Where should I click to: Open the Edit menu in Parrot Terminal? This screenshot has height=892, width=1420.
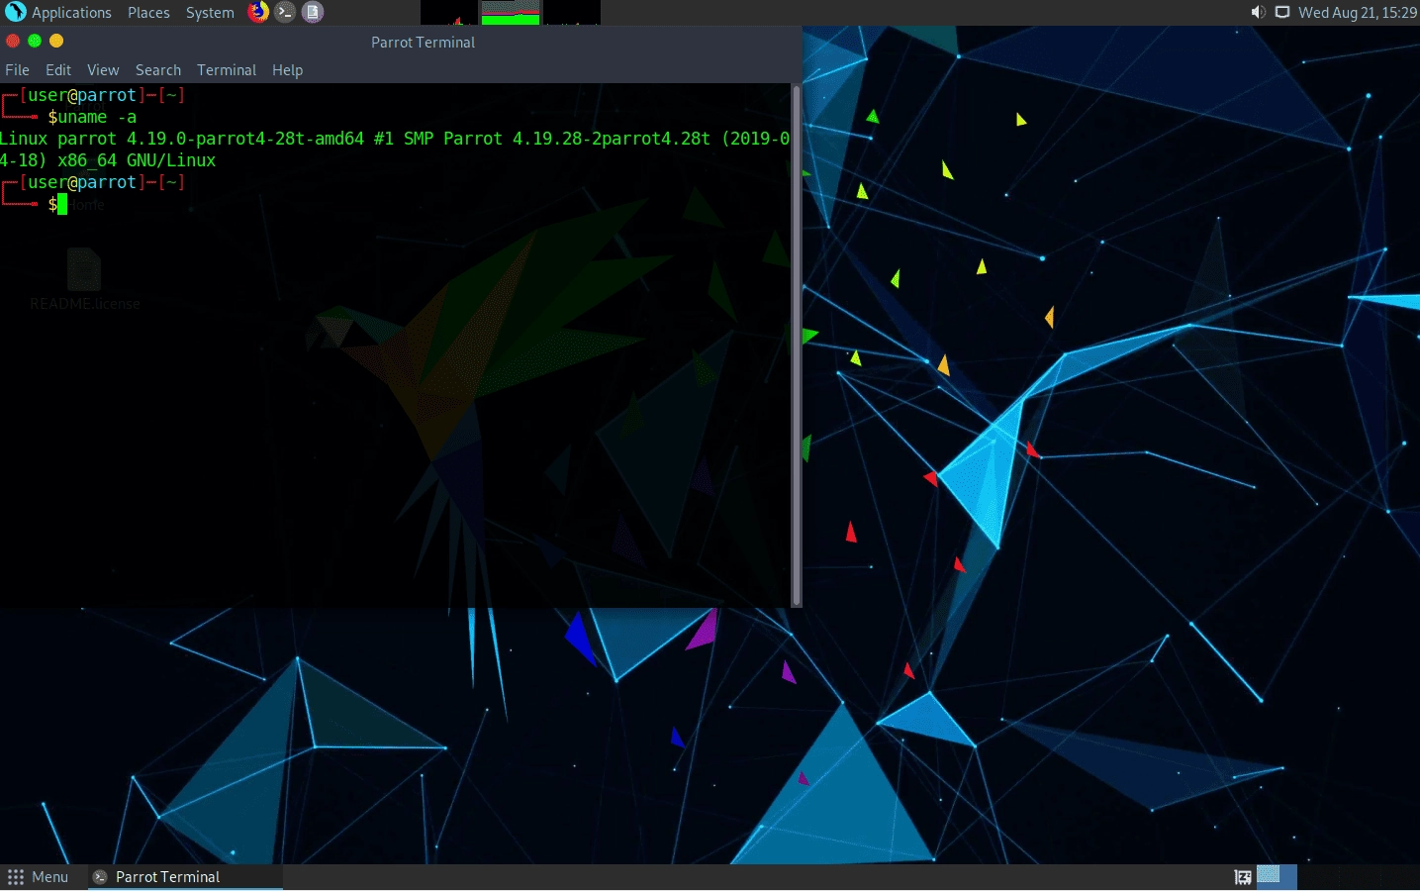point(58,70)
